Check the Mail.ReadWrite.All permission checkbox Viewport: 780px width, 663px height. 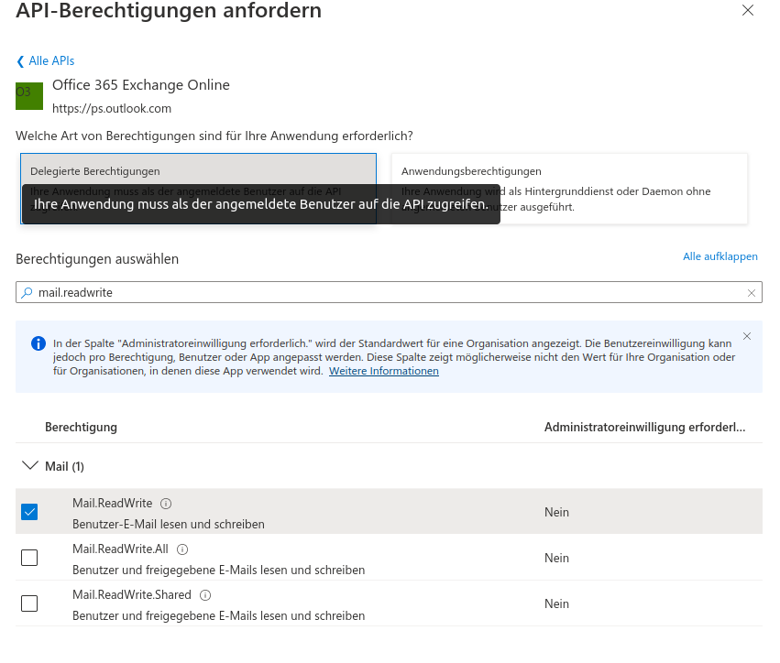[x=29, y=558]
